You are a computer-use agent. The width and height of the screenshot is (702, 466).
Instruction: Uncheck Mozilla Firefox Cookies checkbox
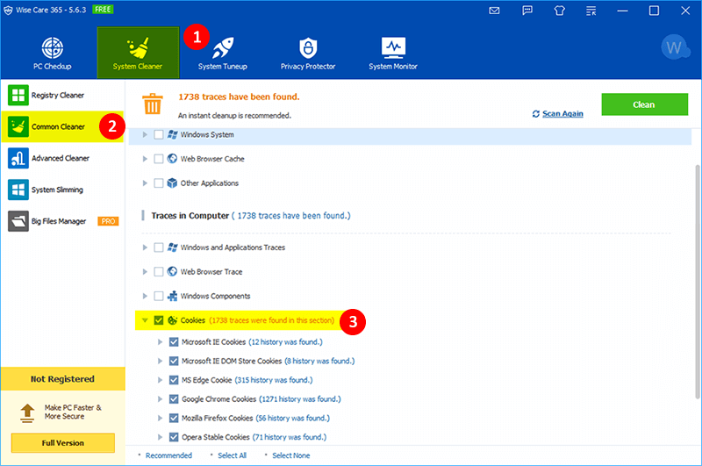(x=174, y=418)
